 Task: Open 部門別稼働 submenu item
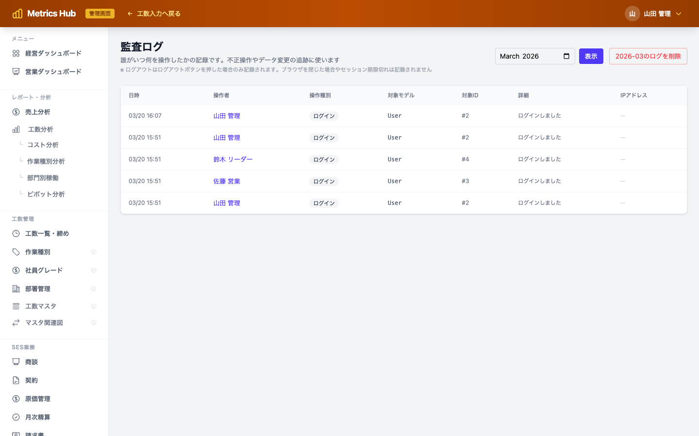[x=43, y=178]
